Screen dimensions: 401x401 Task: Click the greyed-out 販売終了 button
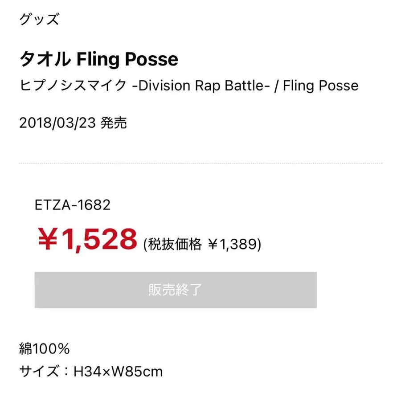[176, 290]
